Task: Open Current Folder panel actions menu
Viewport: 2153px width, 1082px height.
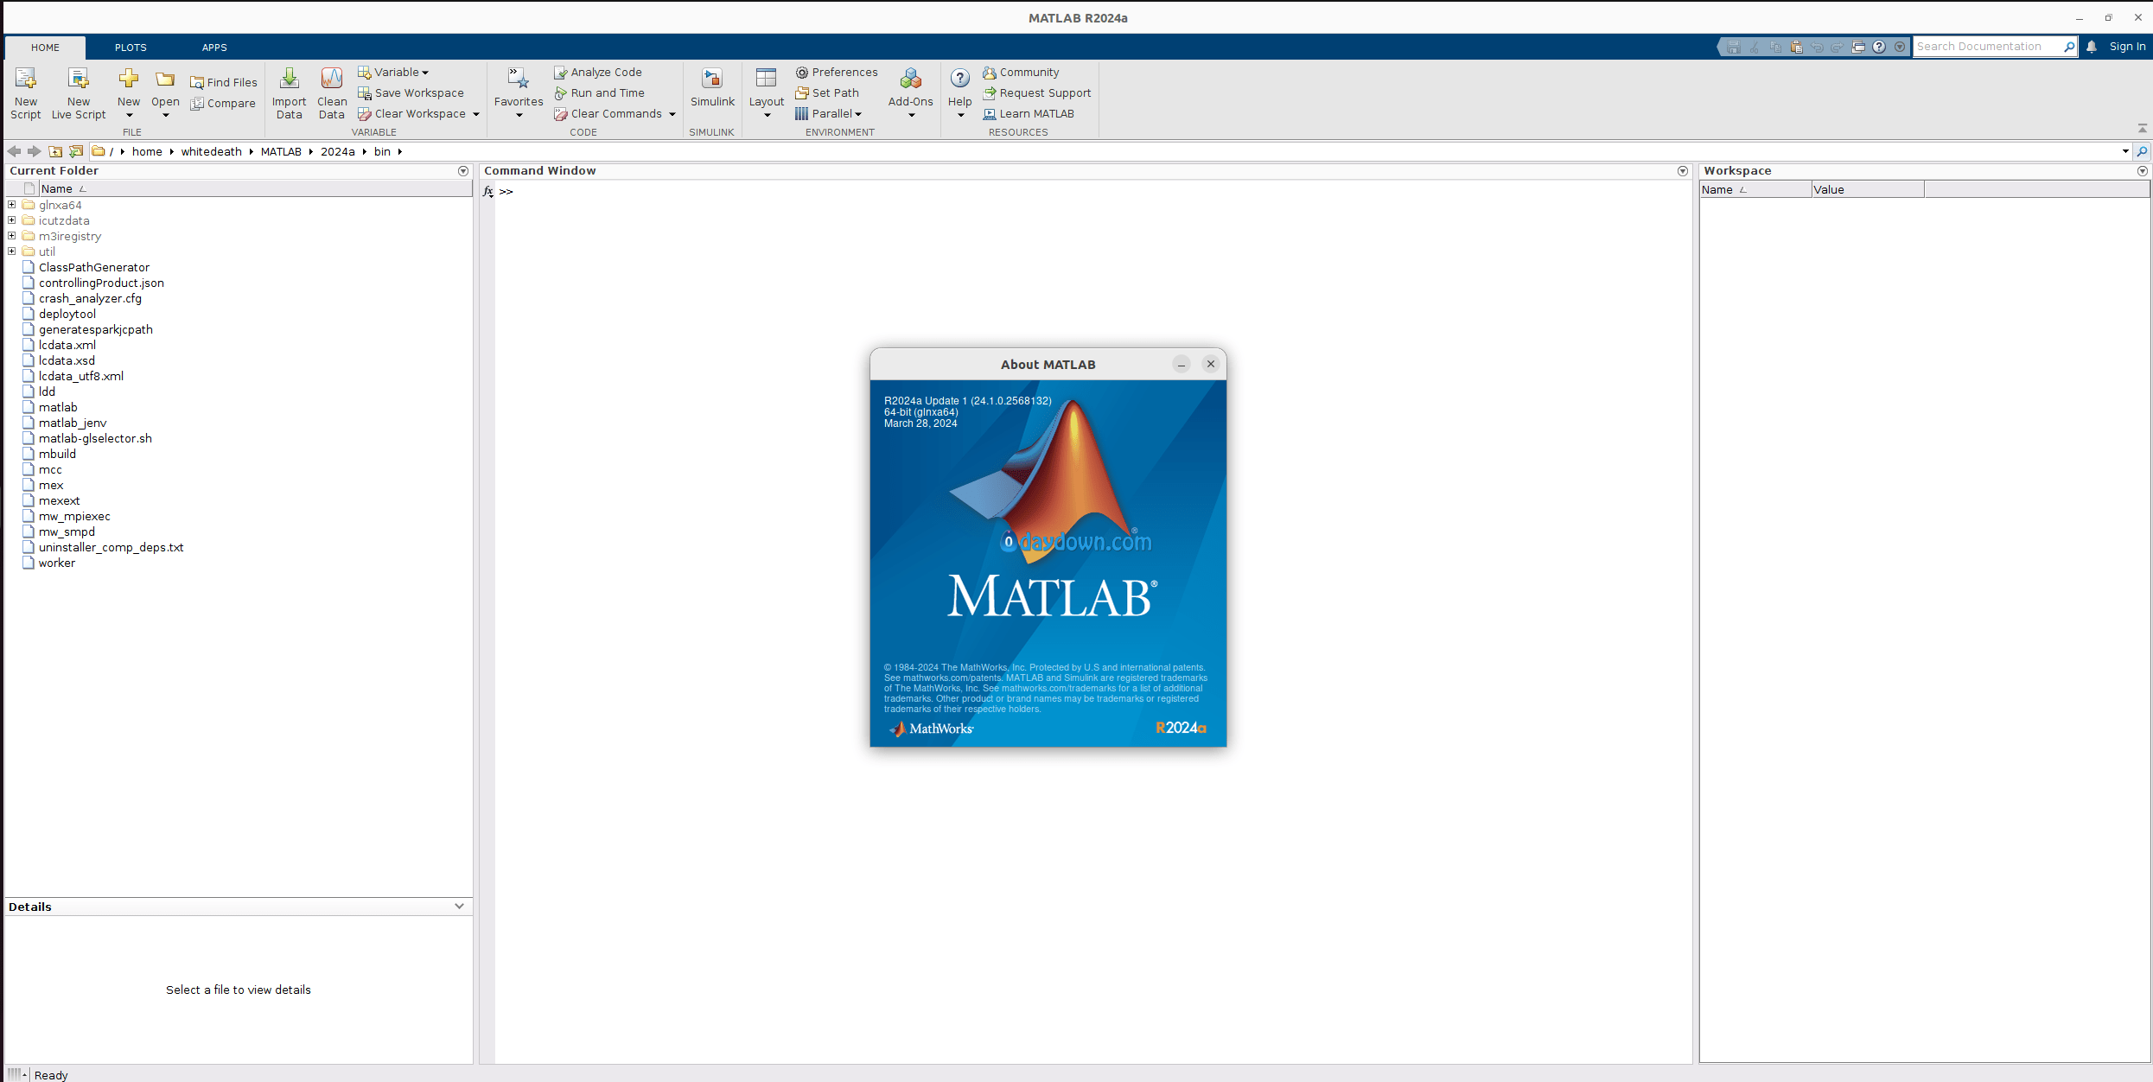Action: pyautogui.click(x=463, y=171)
